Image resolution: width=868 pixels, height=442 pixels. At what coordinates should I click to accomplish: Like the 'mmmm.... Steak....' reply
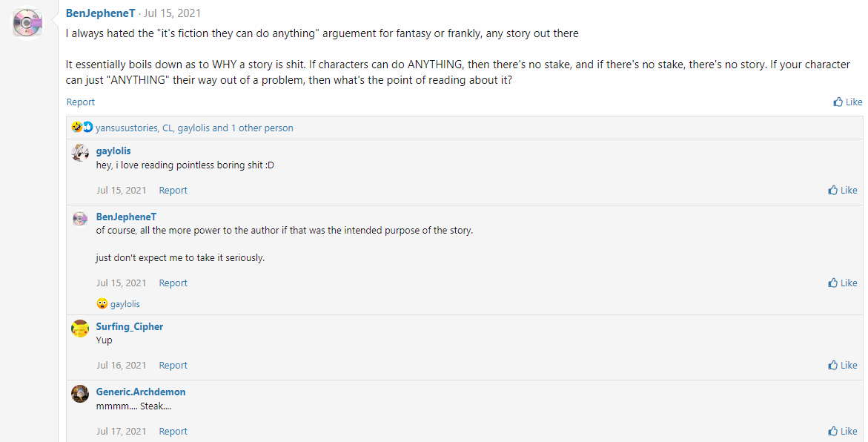point(843,432)
